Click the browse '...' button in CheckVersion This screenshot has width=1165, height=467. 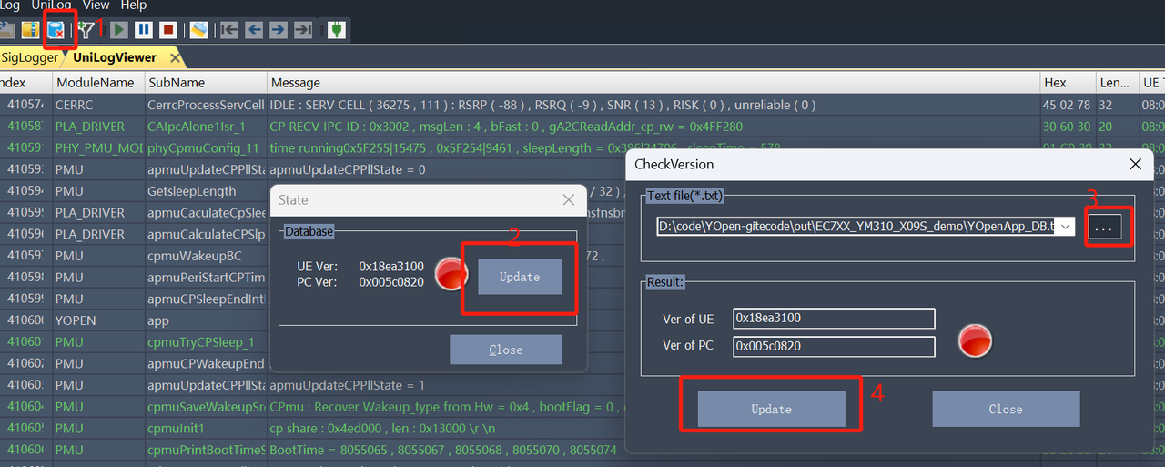(x=1103, y=228)
